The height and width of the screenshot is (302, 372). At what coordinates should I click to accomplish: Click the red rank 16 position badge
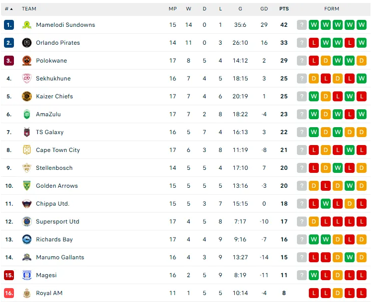[9, 293]
